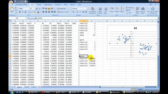Increase Indent in Alignment group
The width and height of the screenshot is (168, 94).
(x=55, y=12)
